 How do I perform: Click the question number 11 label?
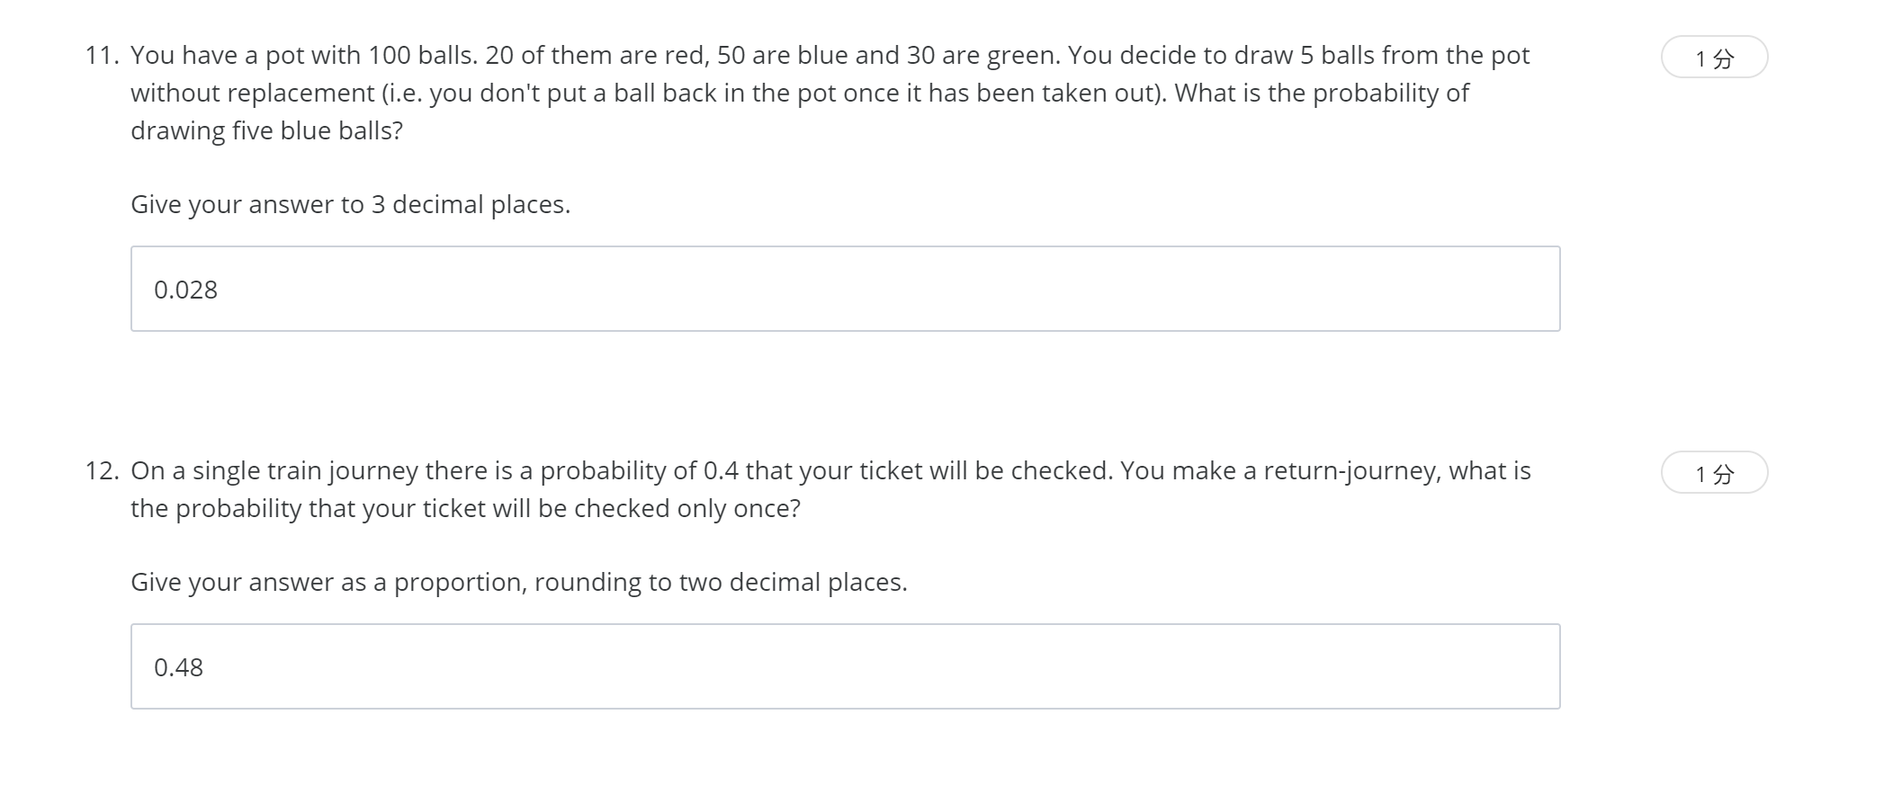(102, 56)
